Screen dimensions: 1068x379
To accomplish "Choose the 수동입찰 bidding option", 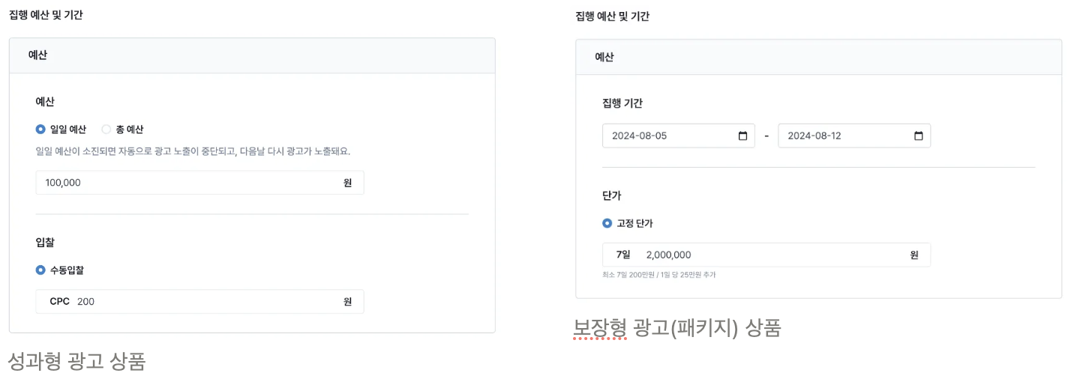I will click(x=40, y=270).
